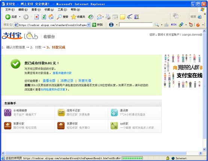Click the 支付宝 logo
Image resolution: width=208 pixels, height=161 pixels.
(x=12, y=36)
